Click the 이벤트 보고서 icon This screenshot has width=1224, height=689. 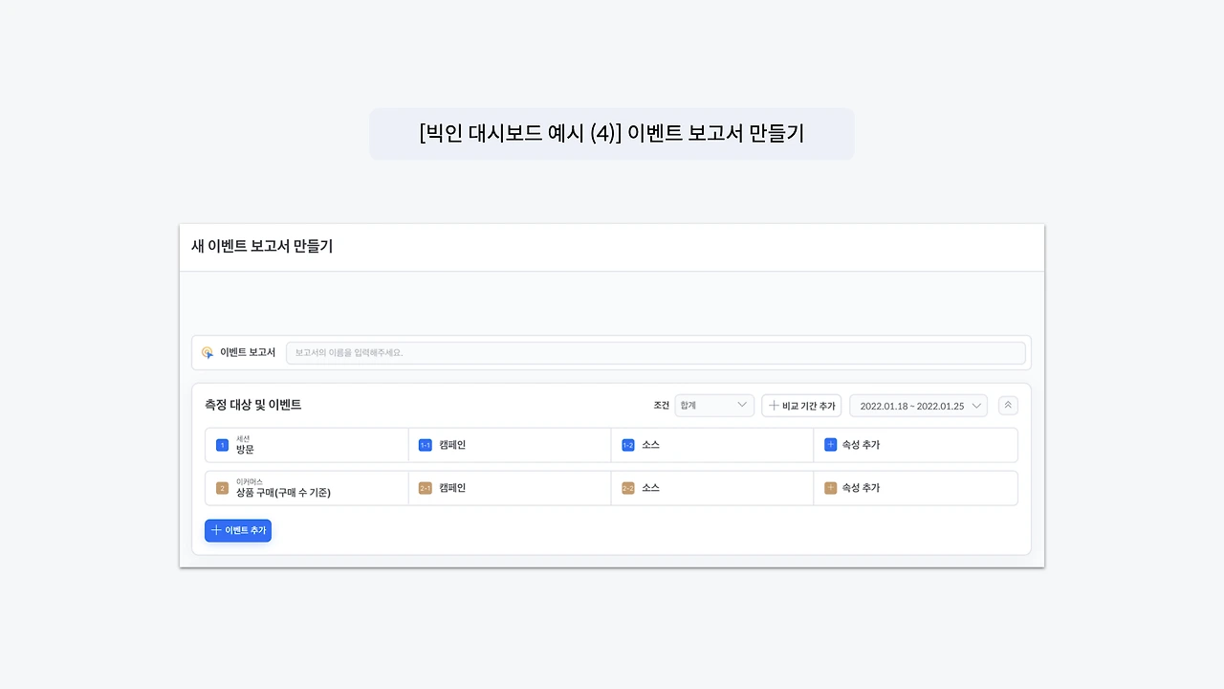click(208, 352)
